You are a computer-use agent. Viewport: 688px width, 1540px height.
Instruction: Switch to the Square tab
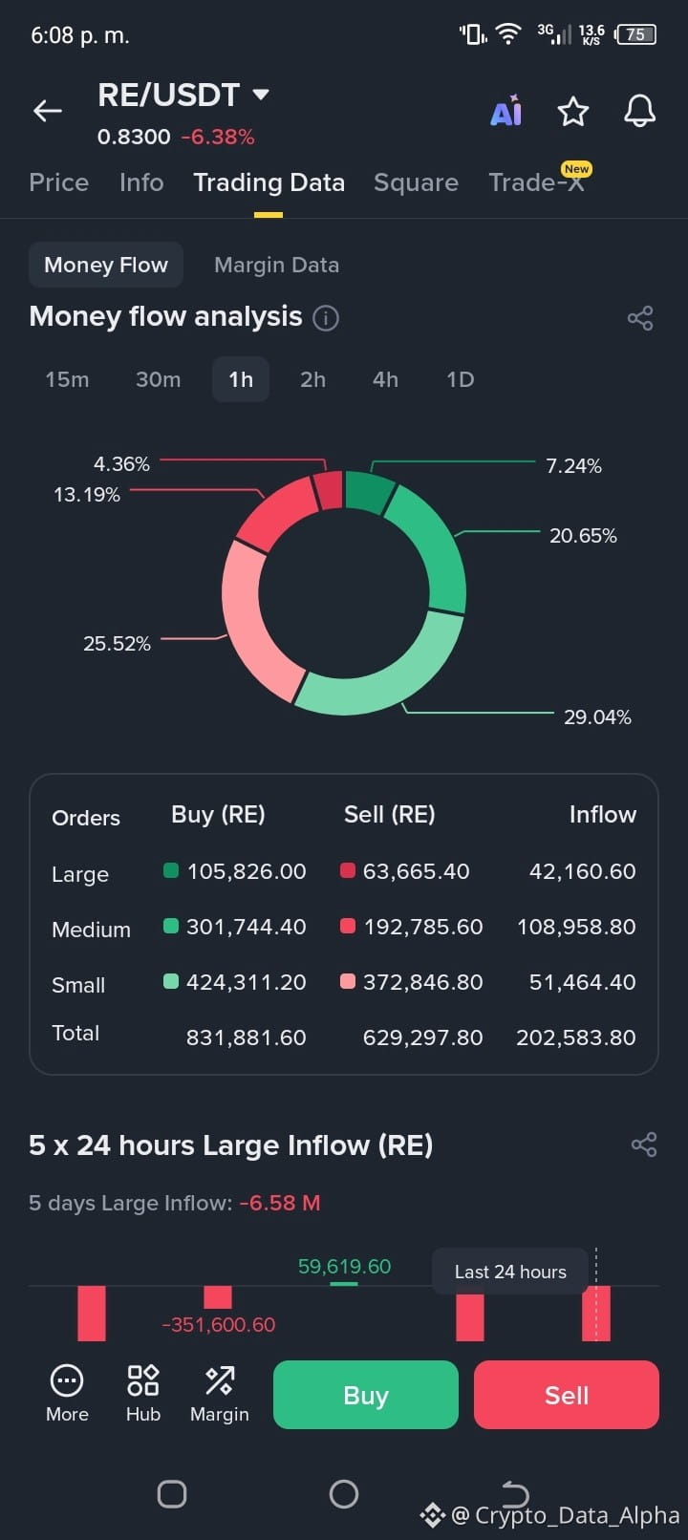416,182
